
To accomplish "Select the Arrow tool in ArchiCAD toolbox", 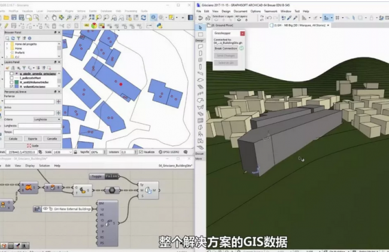I will point(200,28).
